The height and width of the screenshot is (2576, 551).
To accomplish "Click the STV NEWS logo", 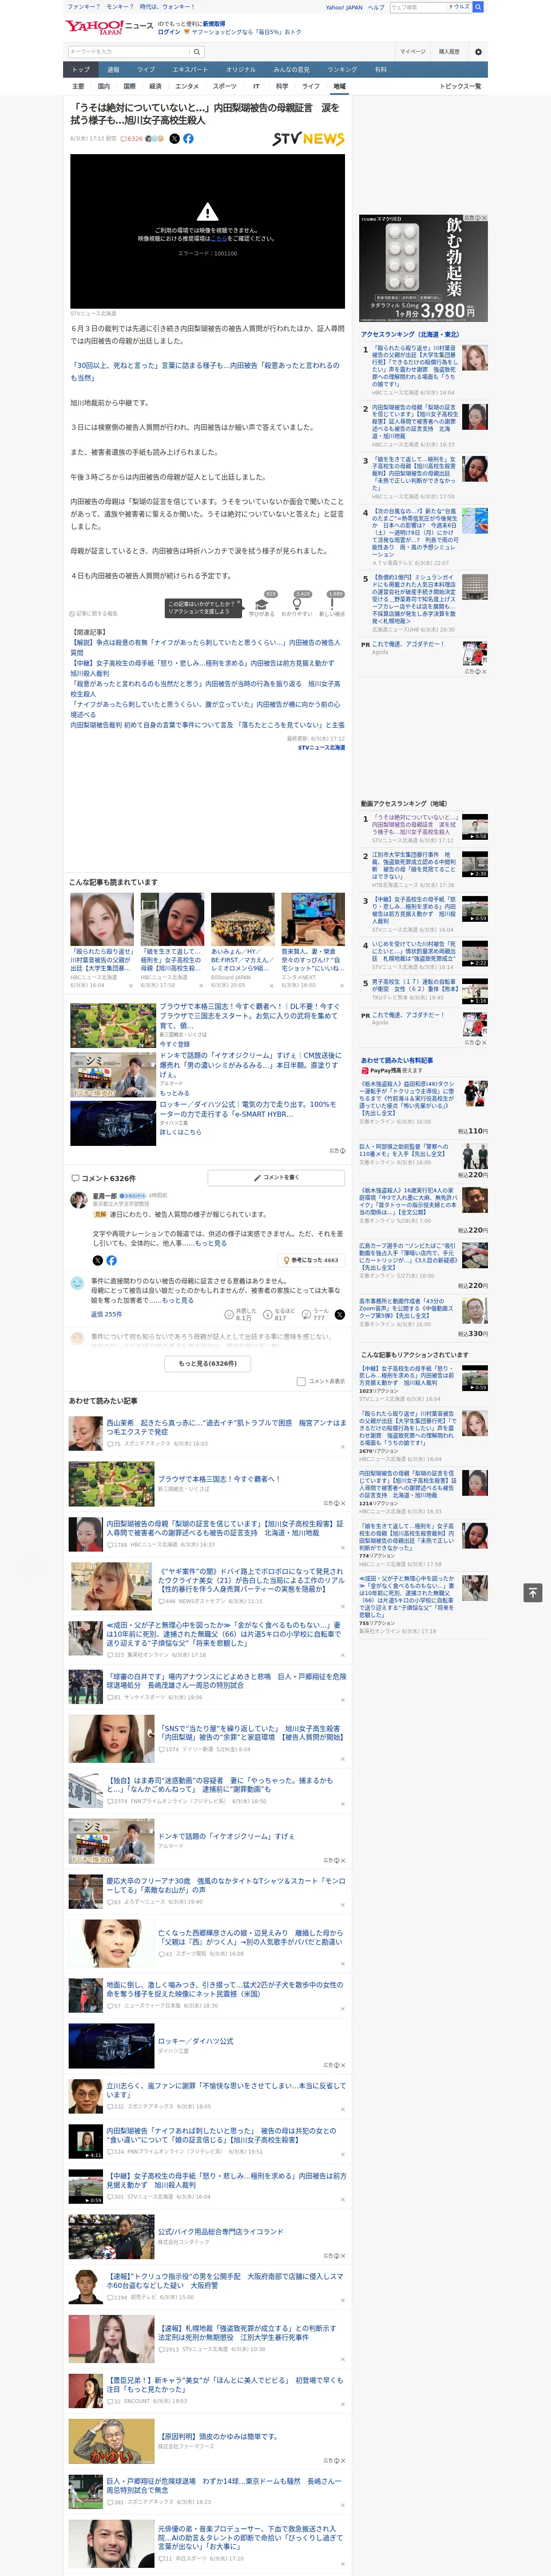I will coord(308,139).
